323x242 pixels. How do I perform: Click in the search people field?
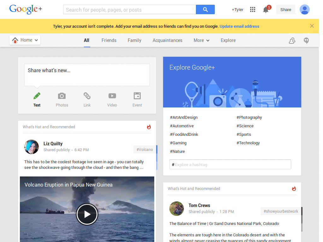pos(130,9)
